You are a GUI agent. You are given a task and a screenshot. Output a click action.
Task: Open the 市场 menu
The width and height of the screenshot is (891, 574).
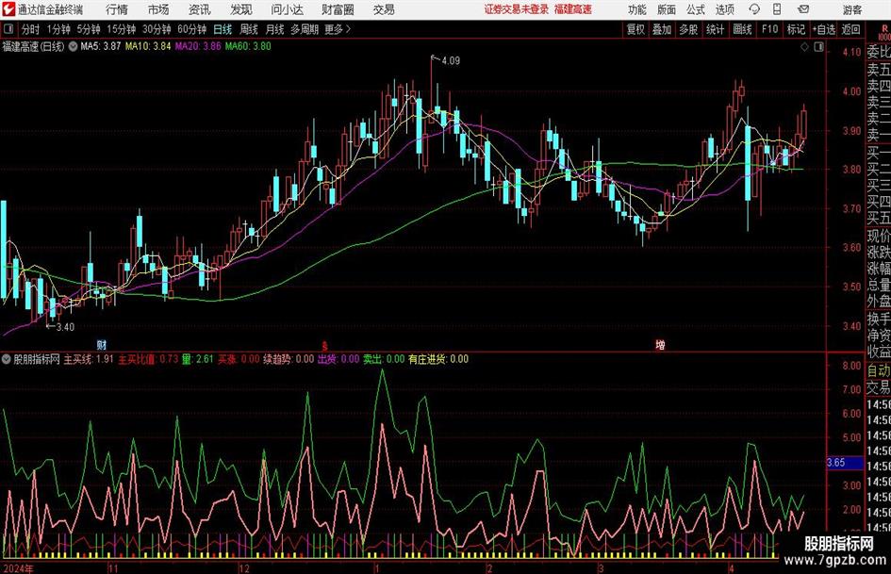[x=158, y=9]
